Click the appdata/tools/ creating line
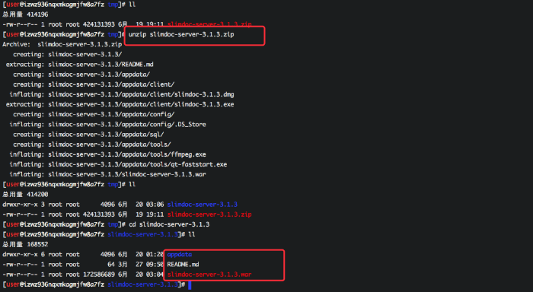 (x=92, y=144)
